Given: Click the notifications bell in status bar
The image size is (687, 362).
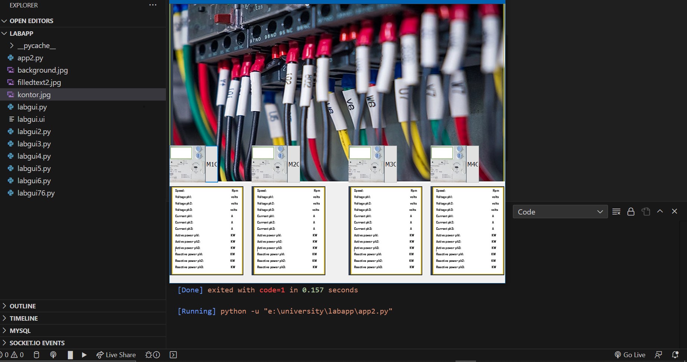Looking at the screenshot, I should tap(675, 355).
